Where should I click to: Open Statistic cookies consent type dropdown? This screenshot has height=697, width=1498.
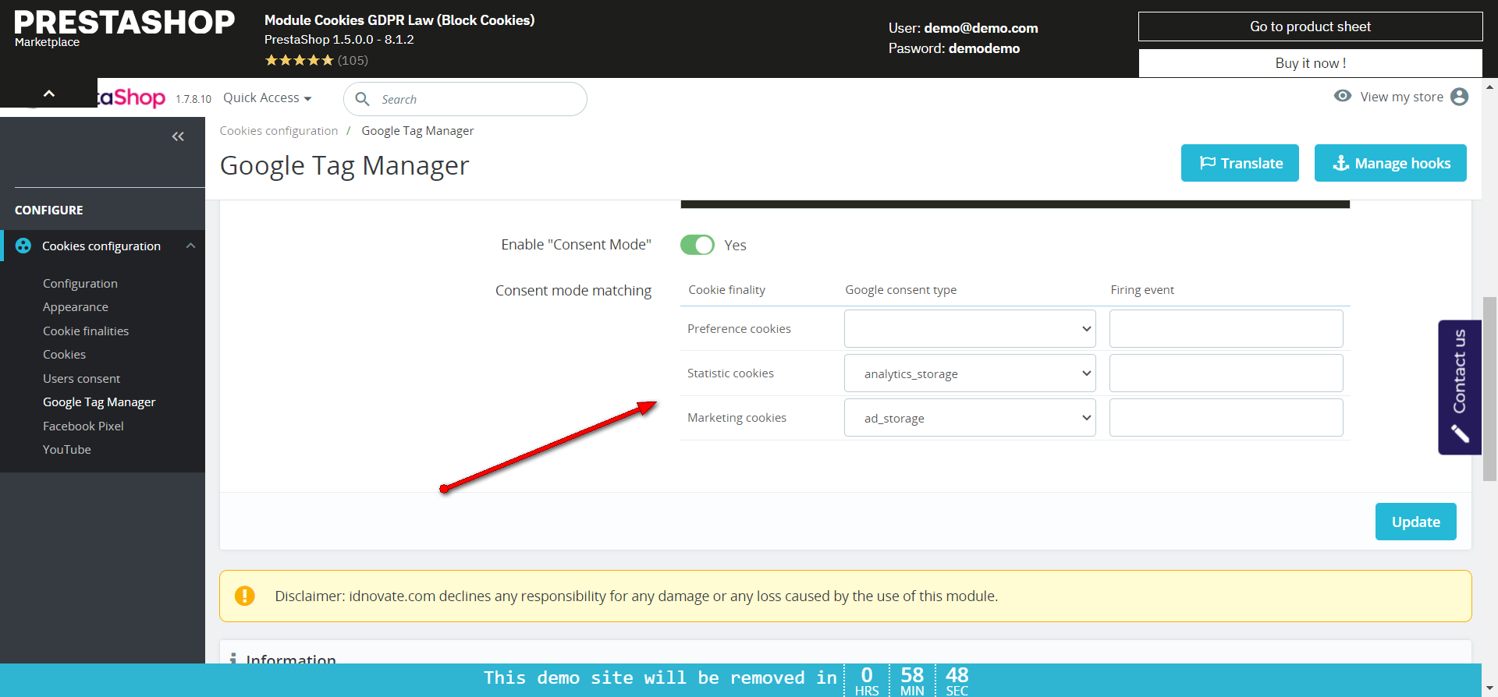(970, 373)
